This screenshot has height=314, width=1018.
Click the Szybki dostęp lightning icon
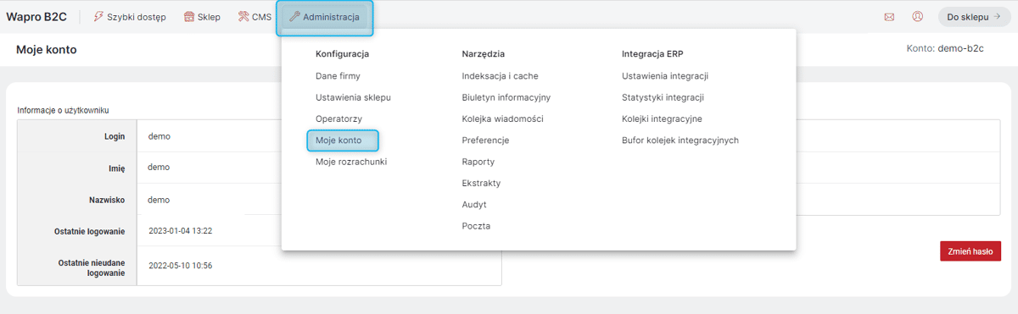click(x=98, y=17)
